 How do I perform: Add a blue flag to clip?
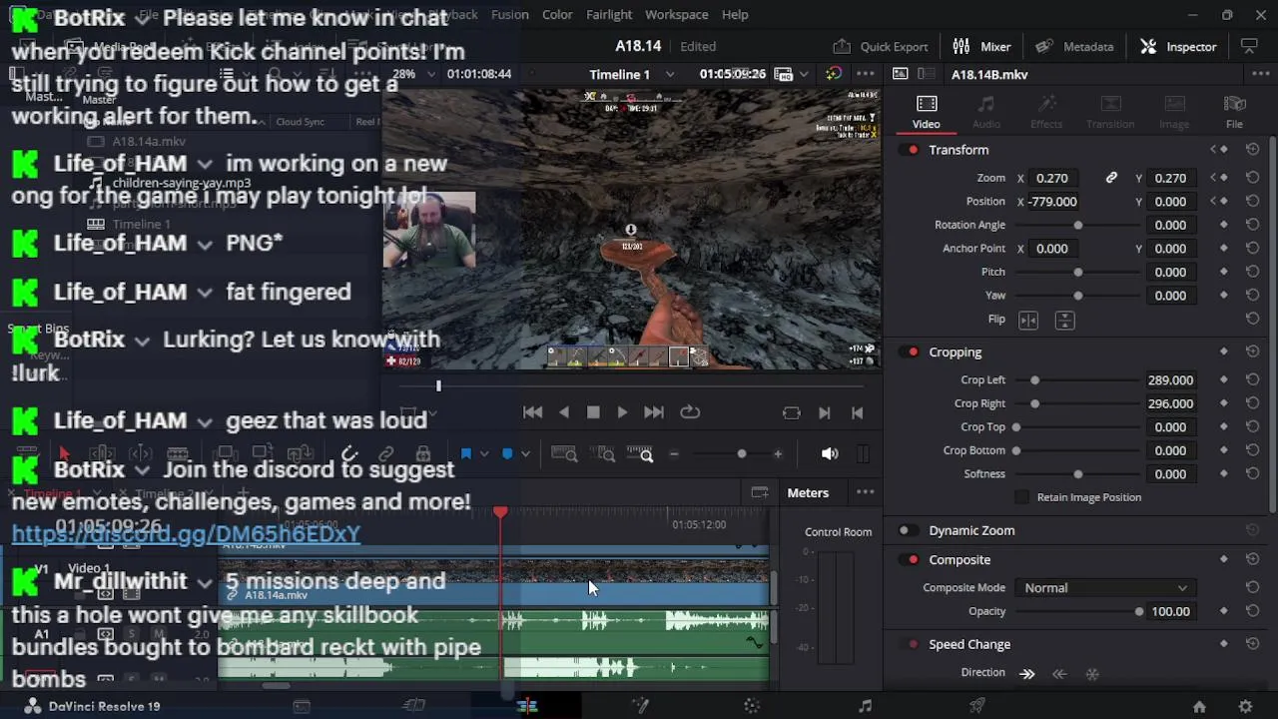pyautogui.click(x=465, y=454)
